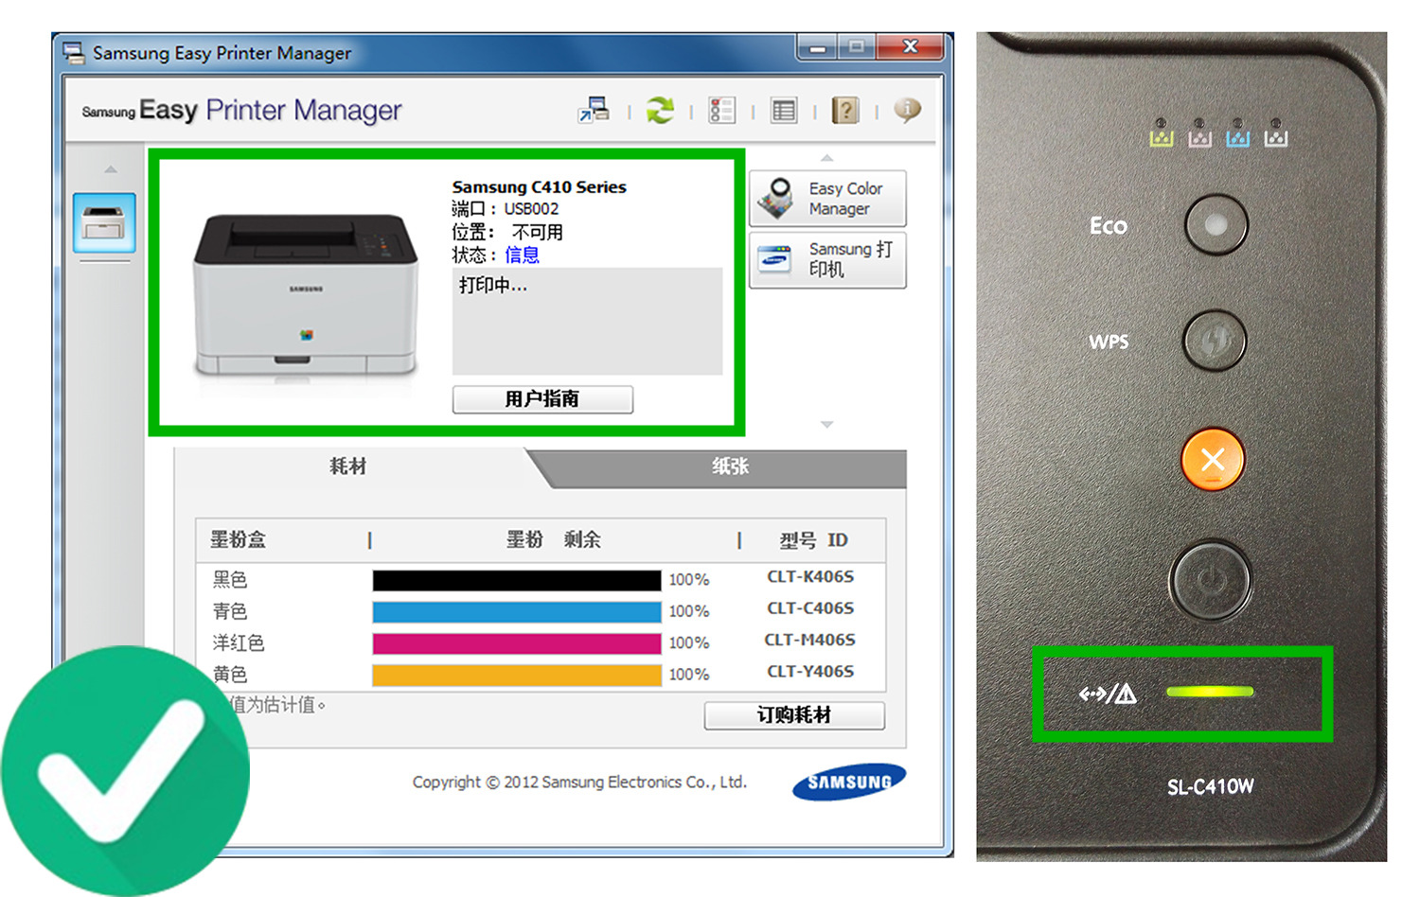The height and width of the screenshot is (897, 1420).
Task: Click the 墨粉盒 column header
Action: coord(238,539)
